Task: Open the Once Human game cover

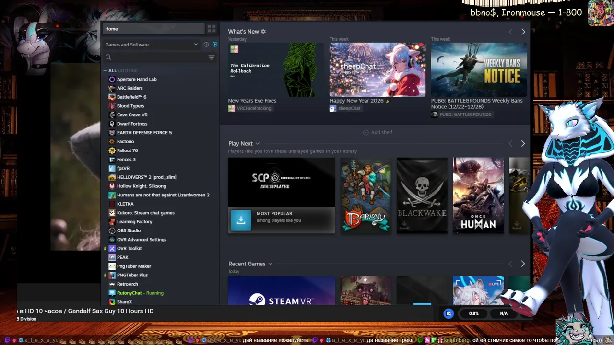Action: [478, 195]
